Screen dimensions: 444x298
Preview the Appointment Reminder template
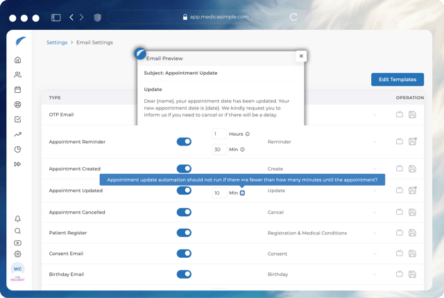coord(400,141)
